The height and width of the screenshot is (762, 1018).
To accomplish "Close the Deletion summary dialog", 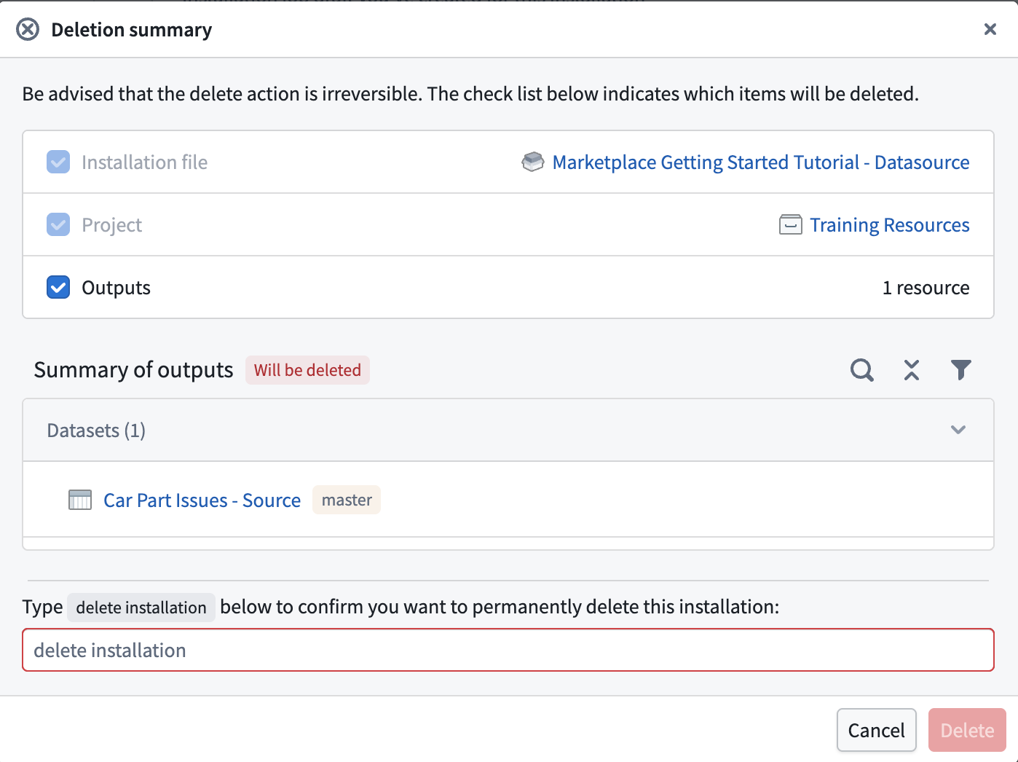I will pyautogui.click(x=990, y=29).
